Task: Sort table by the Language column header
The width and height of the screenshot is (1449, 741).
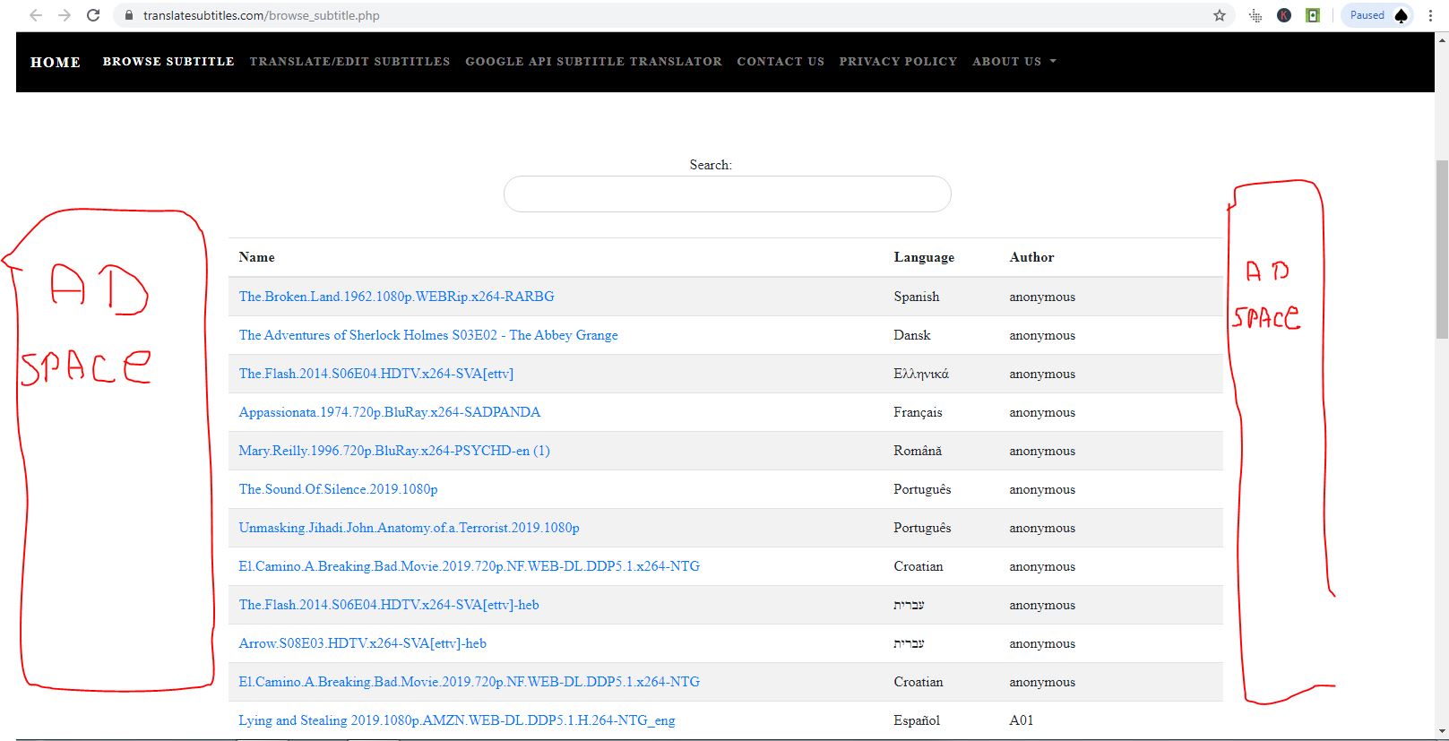Action: 924,257
